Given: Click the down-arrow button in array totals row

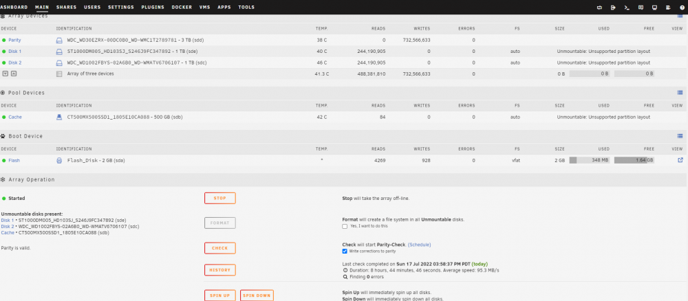Looking at the screenshot, I should click(6, 74).
